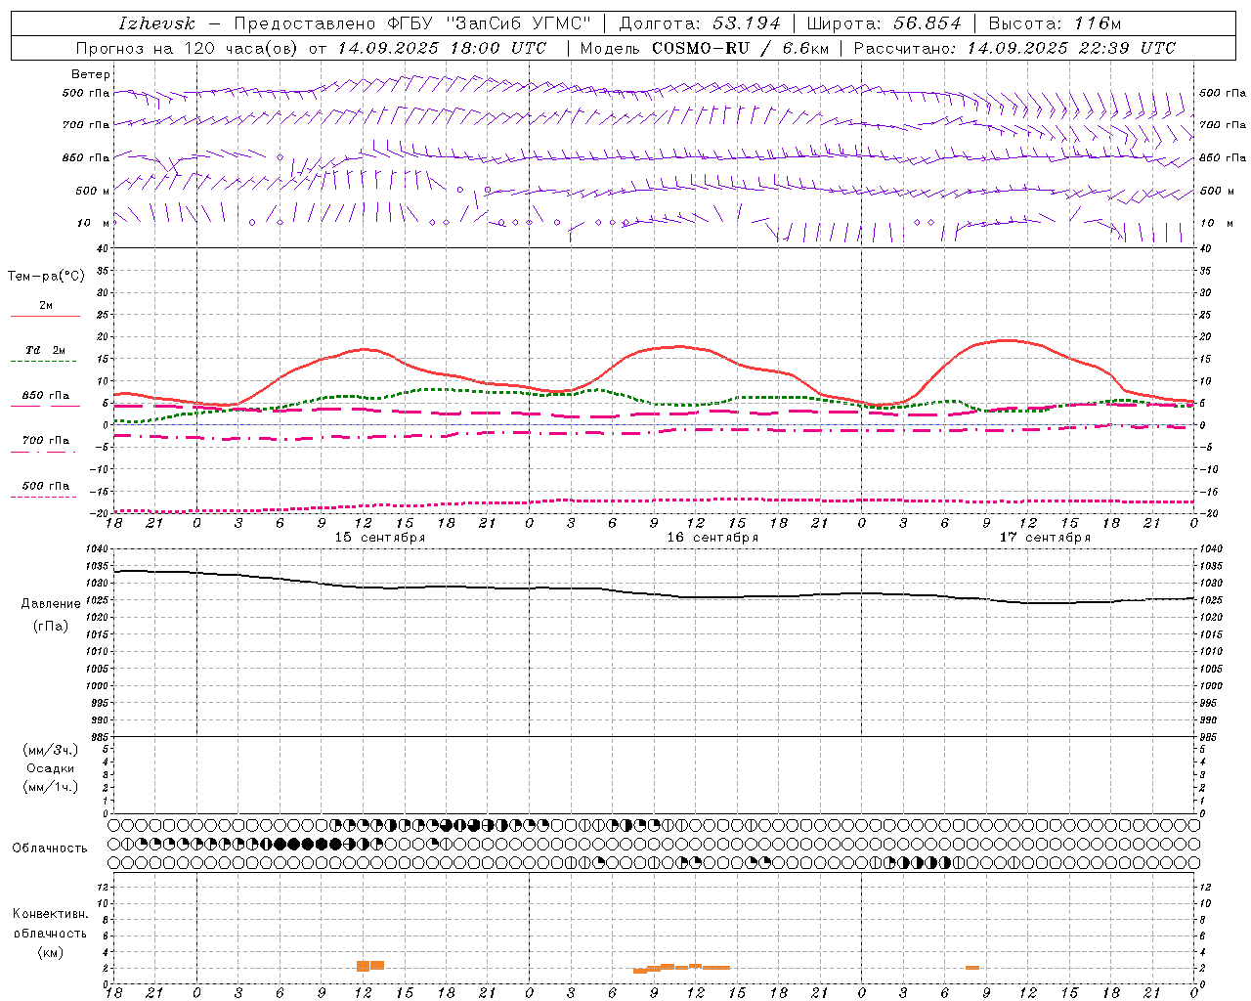Click the 'Высота: 116м' elevation text
The height and width of the screenshot is (1001, 1251).
coord(1055,23)
